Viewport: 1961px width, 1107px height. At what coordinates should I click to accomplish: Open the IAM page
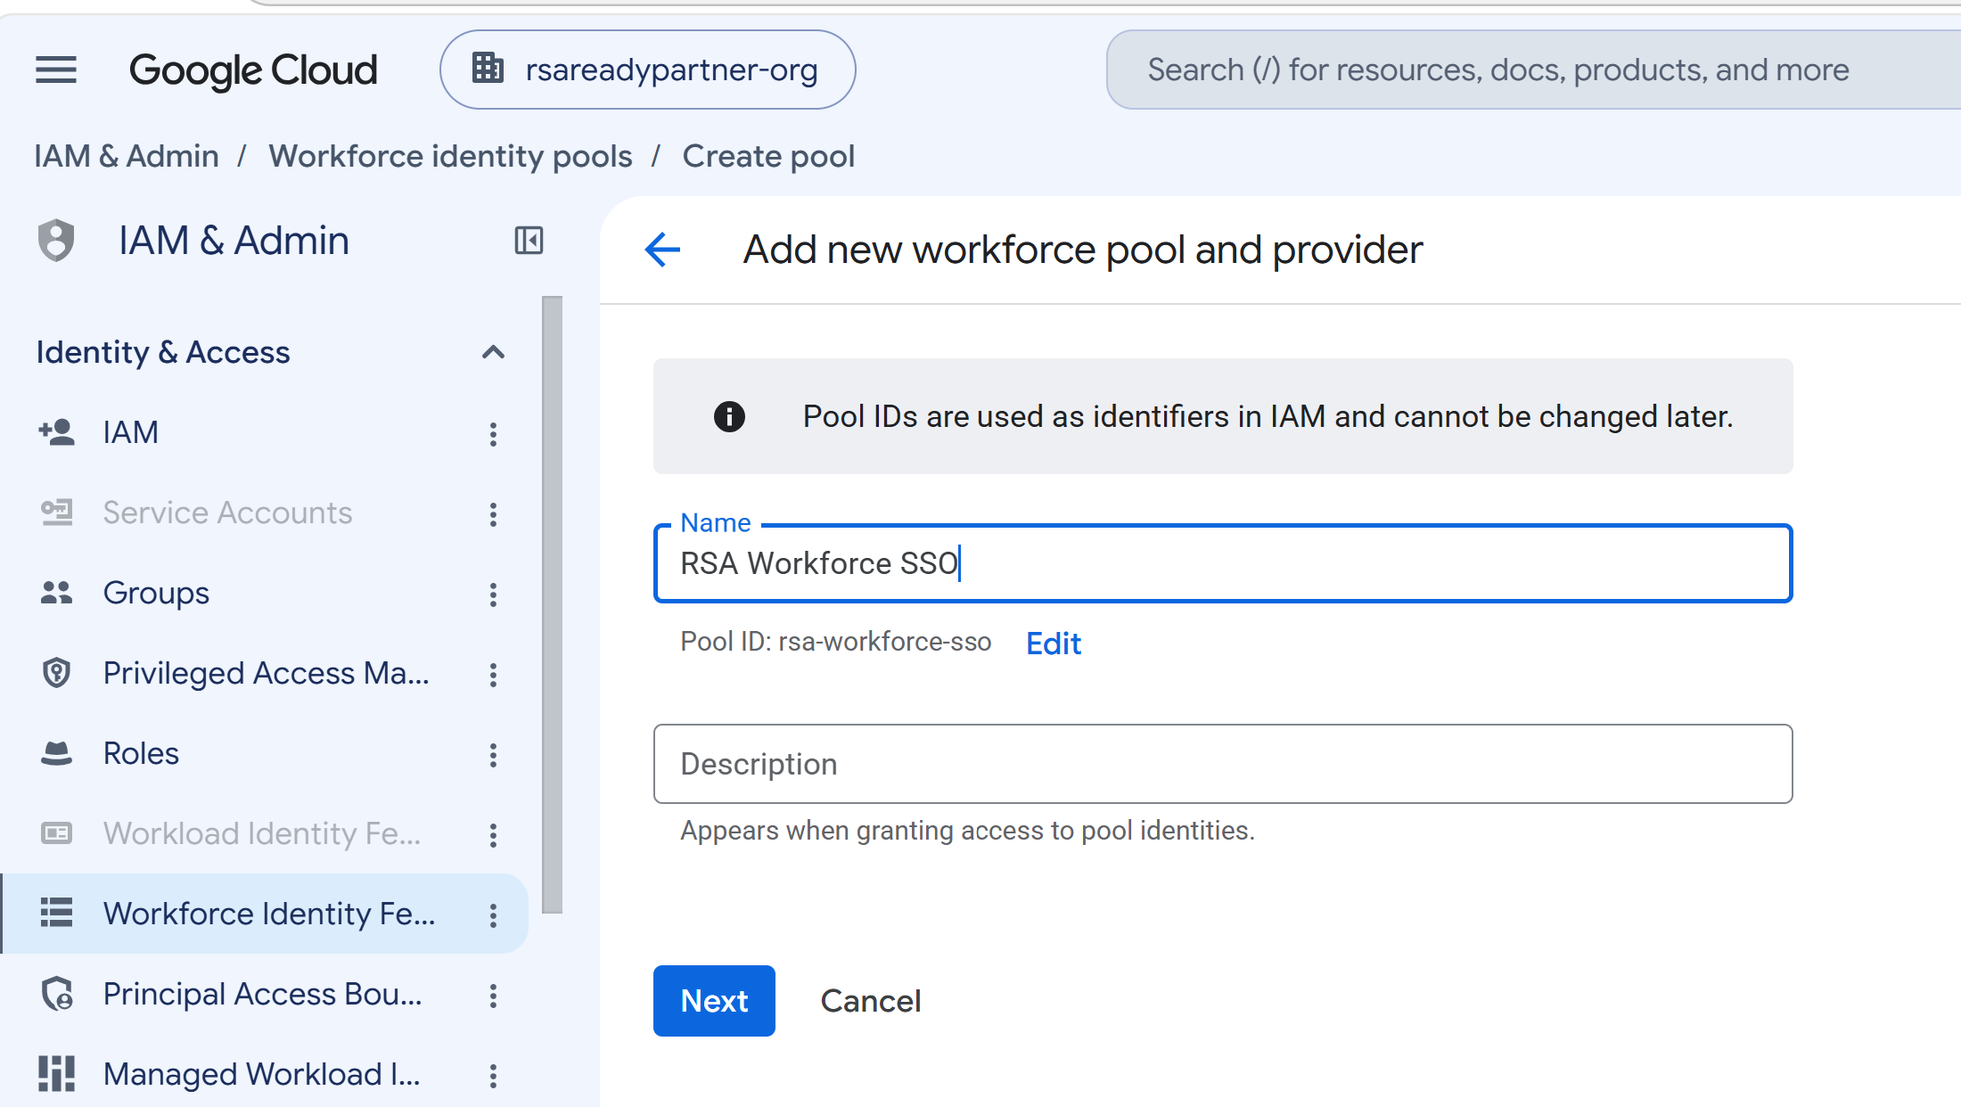[x=130, y=432]
